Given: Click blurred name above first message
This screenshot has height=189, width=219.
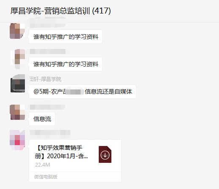Looking at the screenshot, I should pos(47,22).
